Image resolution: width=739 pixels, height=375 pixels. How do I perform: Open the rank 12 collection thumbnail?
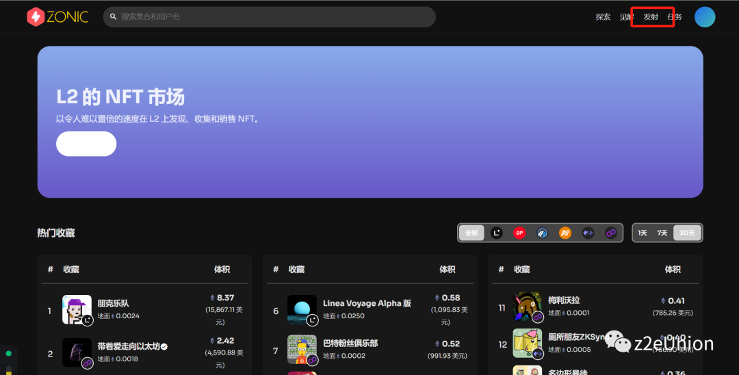tap(528, 344)
